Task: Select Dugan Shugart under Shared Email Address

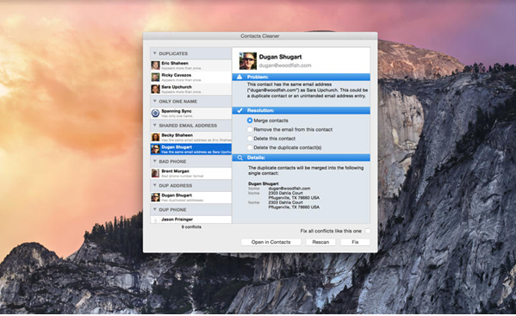Action: click(191, 149)
